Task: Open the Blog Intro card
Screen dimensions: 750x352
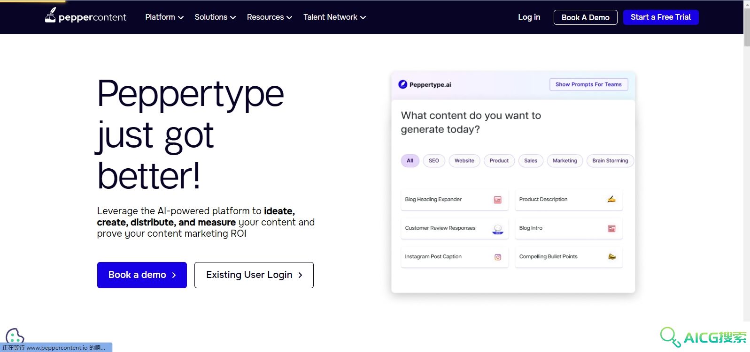Action: click(569, 228)
